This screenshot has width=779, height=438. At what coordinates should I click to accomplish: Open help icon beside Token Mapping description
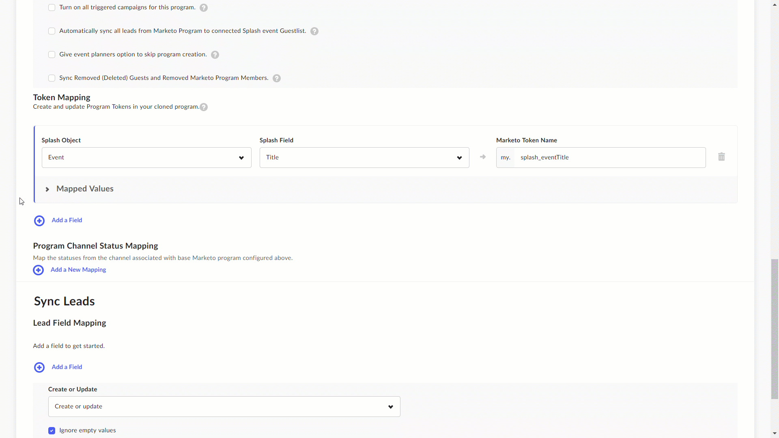tap(204, 107)
